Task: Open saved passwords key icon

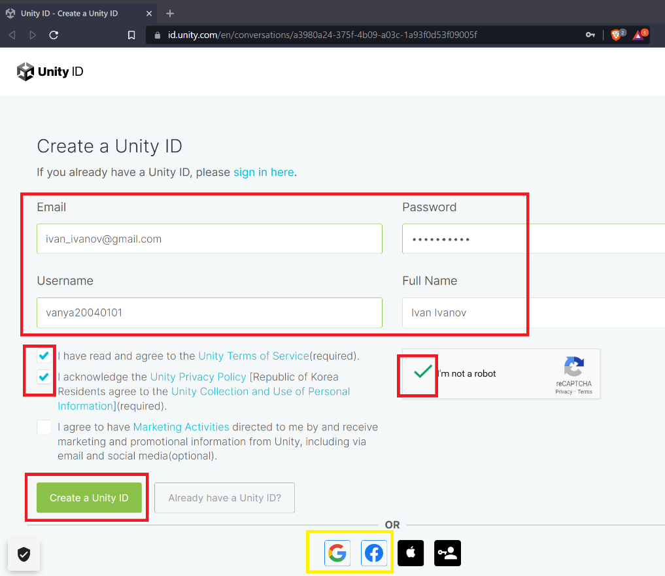Action: pyautogui.click(x=590, y=35)
